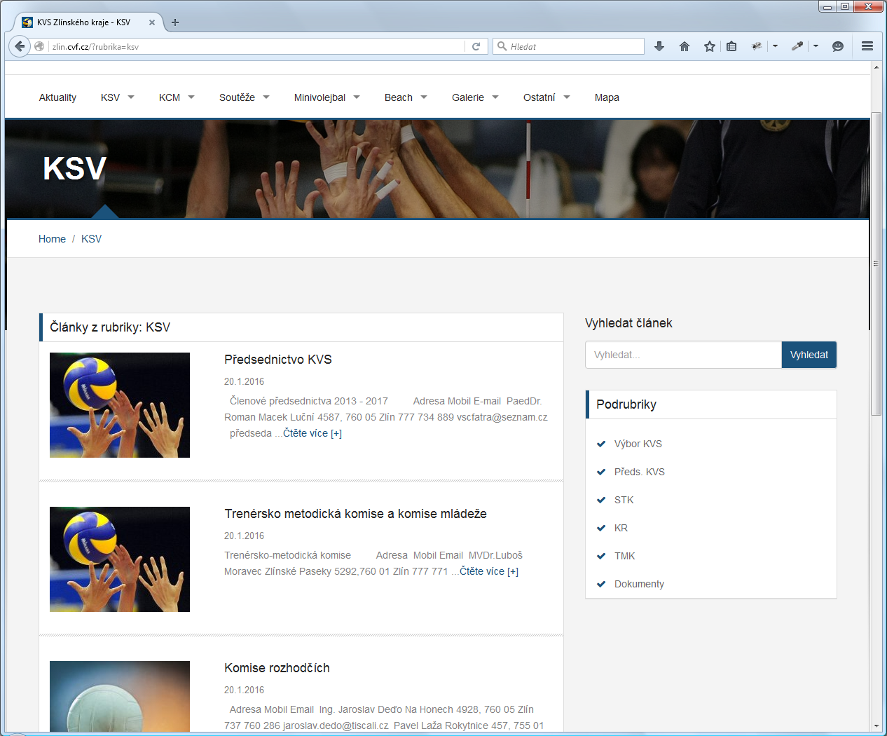
Task: Click the URL address bar
Action: pyautogui.click(x=256, y=46)
